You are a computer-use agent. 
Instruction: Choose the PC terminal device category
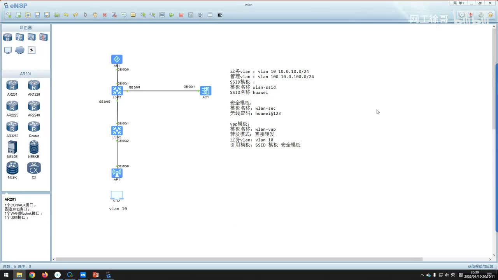(x=8, y=50)
